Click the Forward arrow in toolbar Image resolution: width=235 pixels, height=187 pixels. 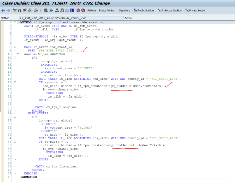(x=8, y=11)
